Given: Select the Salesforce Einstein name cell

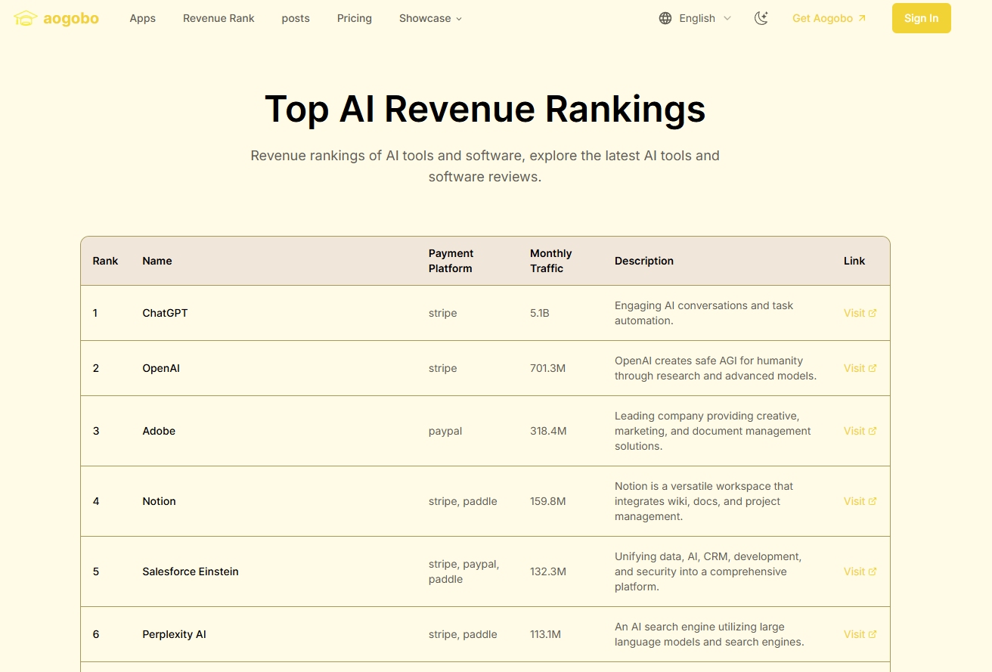Looking at the screenshot, I should pyautogui.click(x=191, y=571).
